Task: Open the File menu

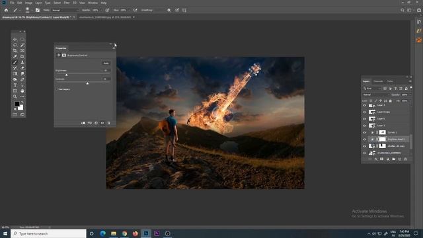Action: (12, 3)
